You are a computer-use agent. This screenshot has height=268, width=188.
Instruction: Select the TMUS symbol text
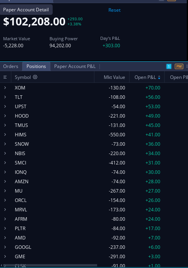point(21,125)
